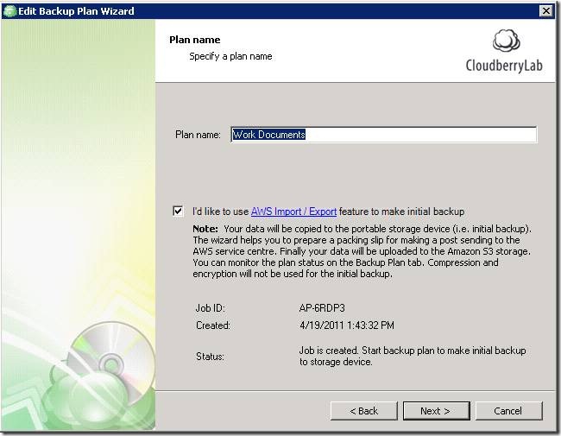Click the Plan name input field
Viewport: 561px width, 436px height.
point(383,135)
